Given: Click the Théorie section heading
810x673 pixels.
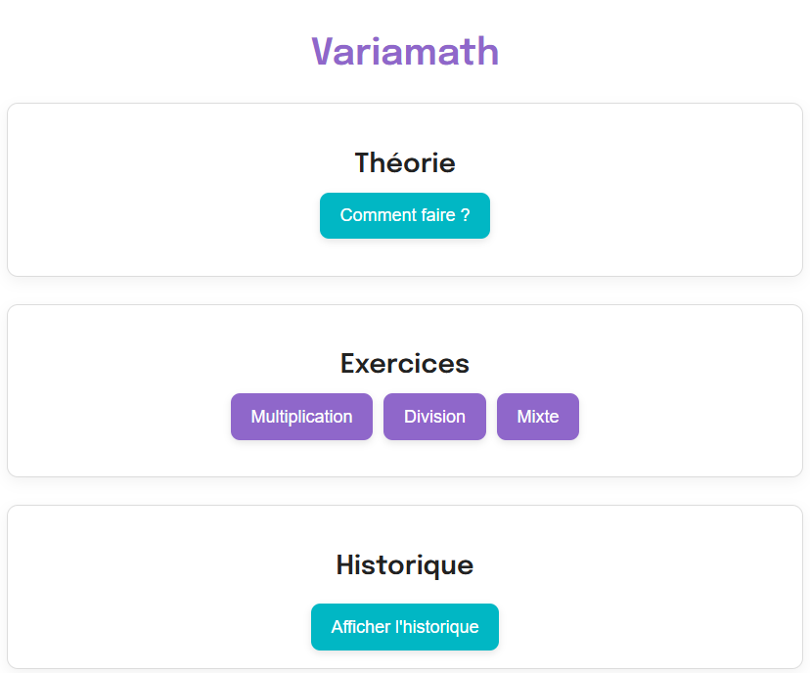Looking at the screenshot, I should click(405, 162).
